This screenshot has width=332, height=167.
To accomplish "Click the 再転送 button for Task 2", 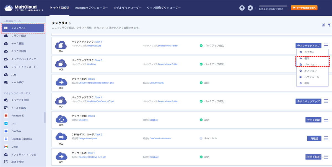I will point(314,138).
